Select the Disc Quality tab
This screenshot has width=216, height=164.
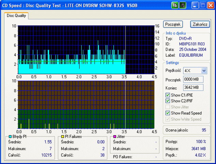coord(16,15)
